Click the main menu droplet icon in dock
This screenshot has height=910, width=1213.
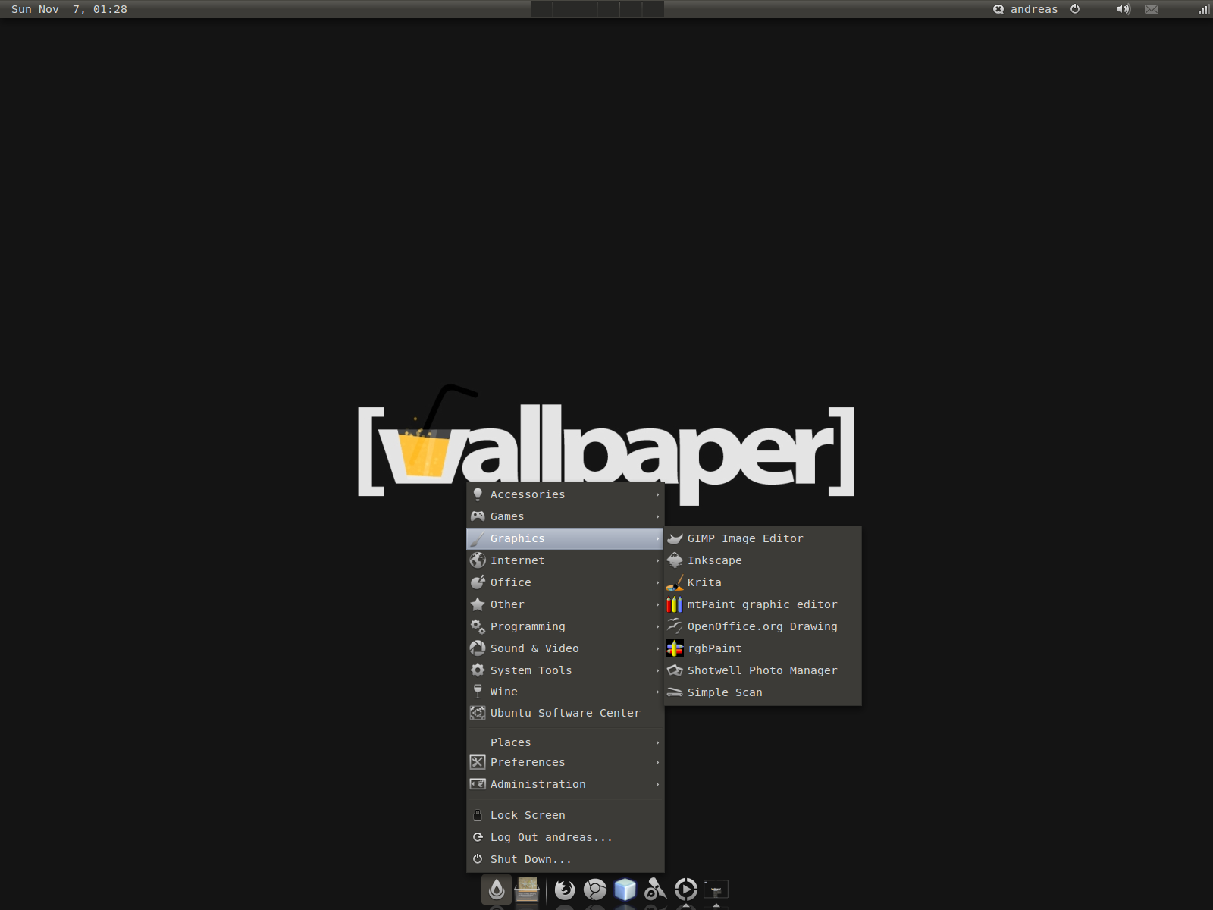[x=497, y=890]
